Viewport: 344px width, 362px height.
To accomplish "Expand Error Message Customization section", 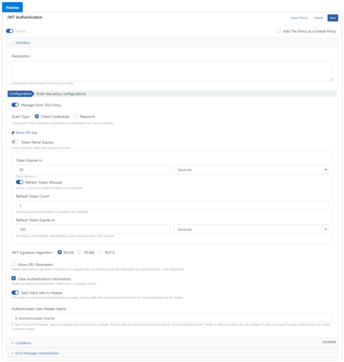I will pyautogui.click(x=37, y=353).
